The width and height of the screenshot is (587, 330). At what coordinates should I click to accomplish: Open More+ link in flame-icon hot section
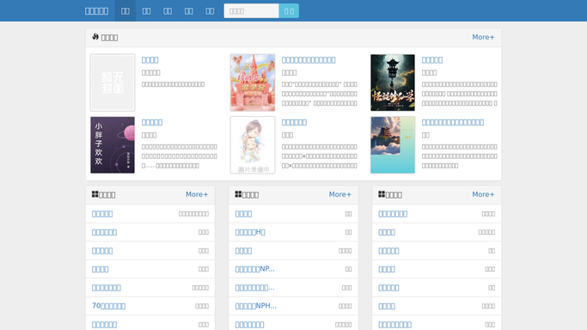coord(483,37)
